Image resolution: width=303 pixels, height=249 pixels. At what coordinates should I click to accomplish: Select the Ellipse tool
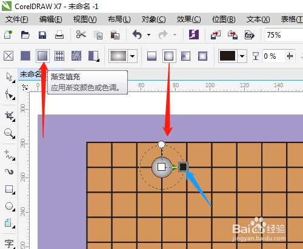9,207
